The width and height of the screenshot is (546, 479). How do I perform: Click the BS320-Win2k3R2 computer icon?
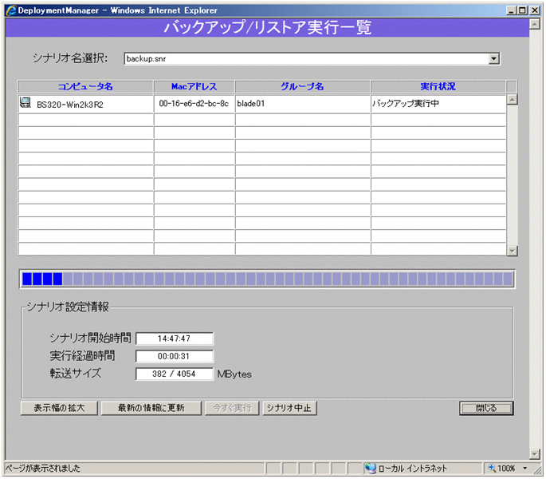pos(26,103)
